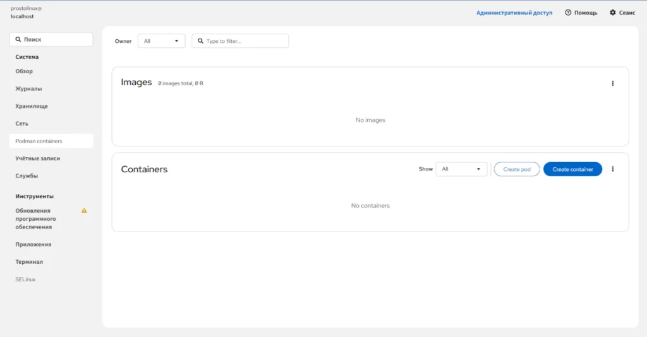Select Службы in the sidebar
Screen dimensions: 647x337
pyautogui.click(x=27, y=176)
